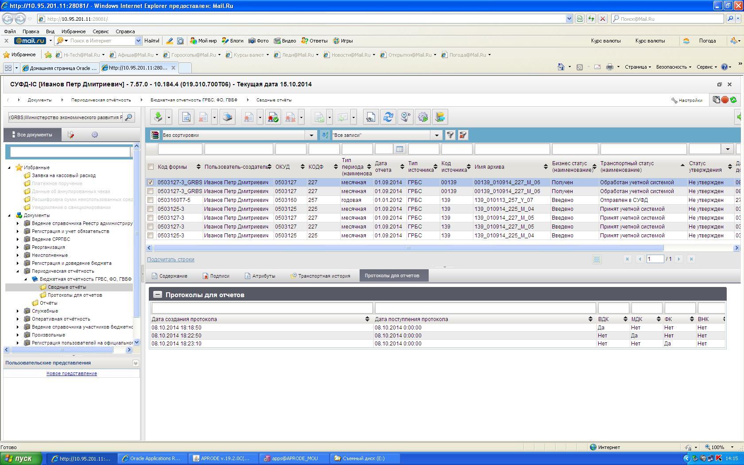This screenshot has width=744, height=465.
Task: Click the archive folders toolbar icon
Action: [440, 117]
